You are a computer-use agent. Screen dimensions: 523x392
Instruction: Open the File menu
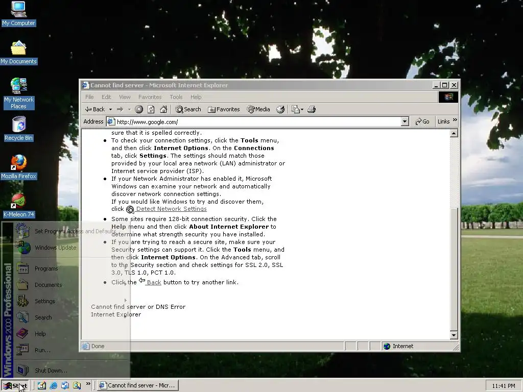click(x=89, y=97)
